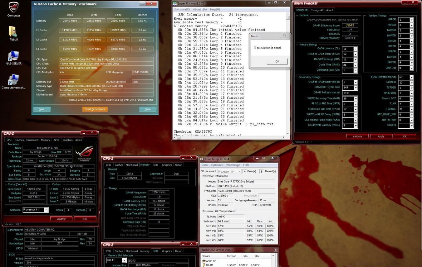
Task: Click Validate in MemTweakIt
Action: [357, 136]
